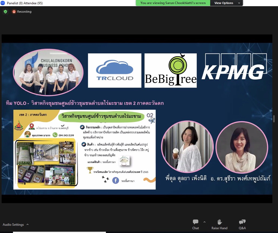This screenshot has width=278, height=233.
Task: Click the red map pin icon
Action: (x=32, y=127)
